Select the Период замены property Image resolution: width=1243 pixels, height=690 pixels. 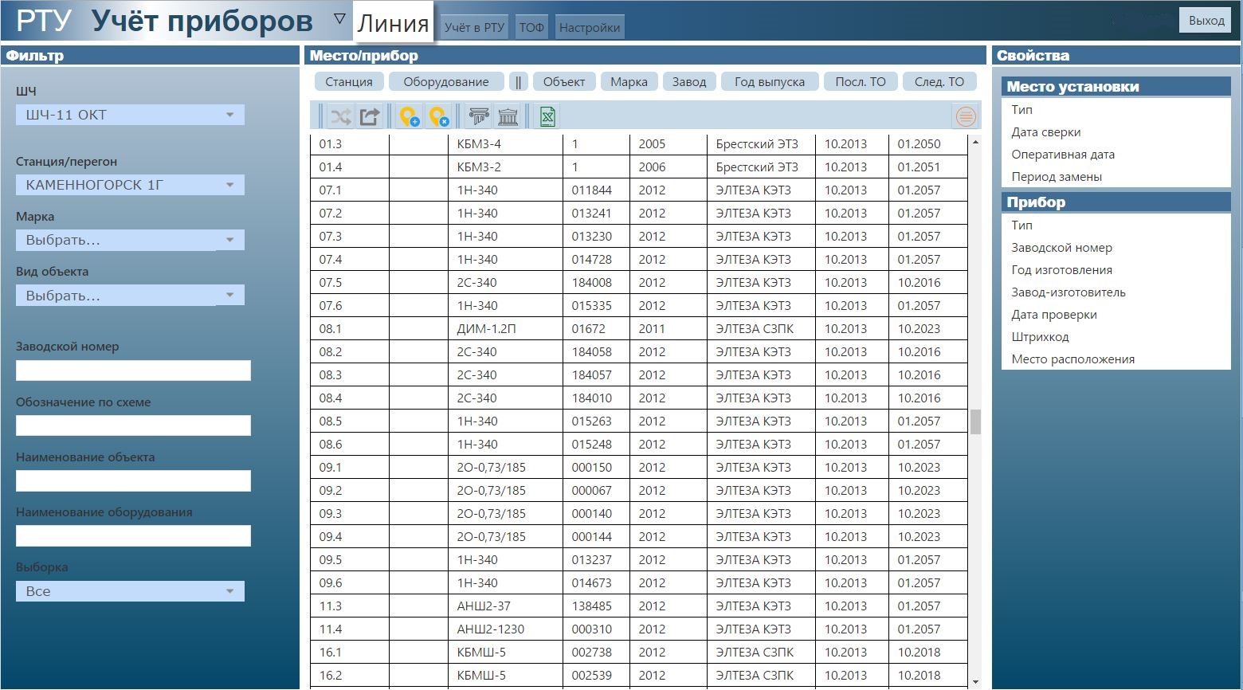[x=1057, y=177]
